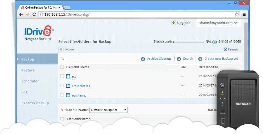Click the page icon in address bar
This screenshot has width=263, height=134.
(41, 14)
